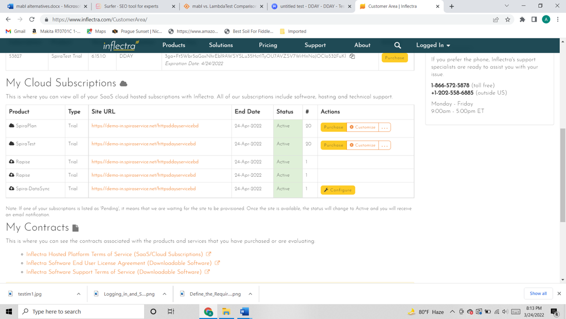Open more actions for the SpiraTest row

(x=384, y=145)
